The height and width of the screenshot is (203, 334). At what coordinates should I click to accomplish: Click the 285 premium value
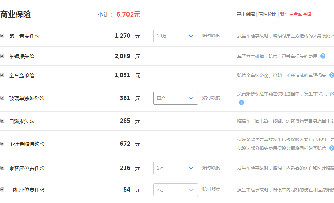point(125,121)
